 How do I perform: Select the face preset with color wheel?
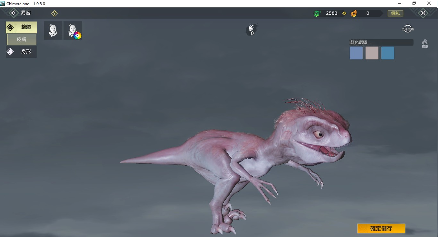coord(73,31)
